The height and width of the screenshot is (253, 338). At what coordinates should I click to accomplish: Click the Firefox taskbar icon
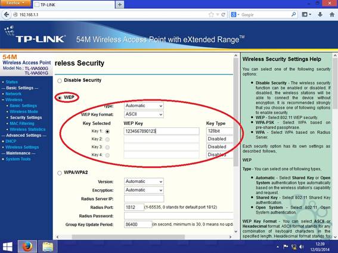27,246
